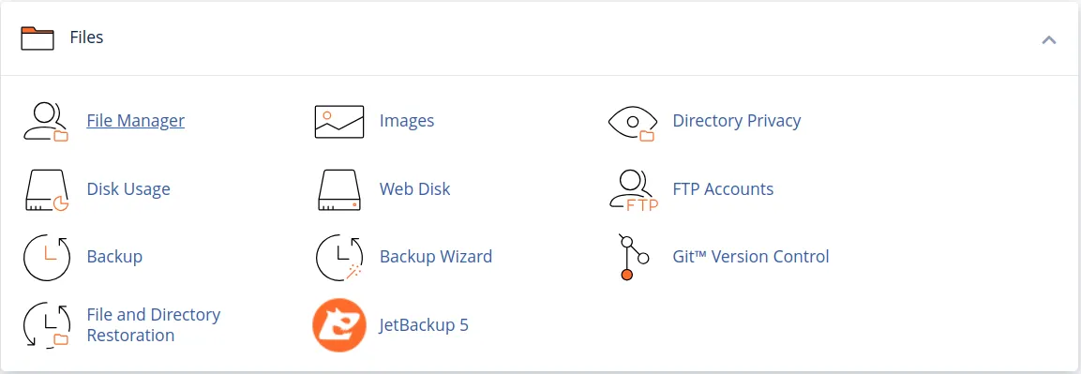Click the Web Disk drive icon
1081x374 pixels.
[339, 189]
